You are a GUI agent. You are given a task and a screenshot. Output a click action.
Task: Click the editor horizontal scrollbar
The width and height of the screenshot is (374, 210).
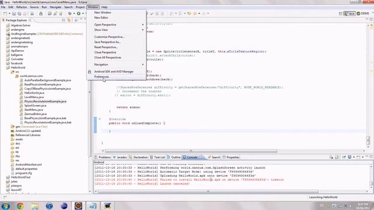point(191,151)
